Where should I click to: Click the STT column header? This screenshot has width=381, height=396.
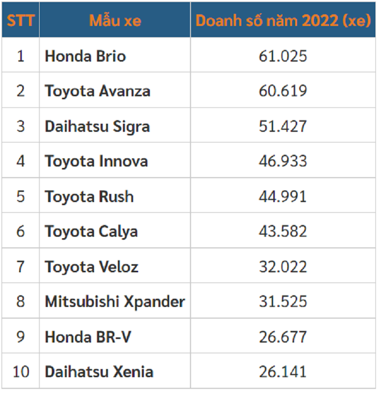click(x=20, y=21)
